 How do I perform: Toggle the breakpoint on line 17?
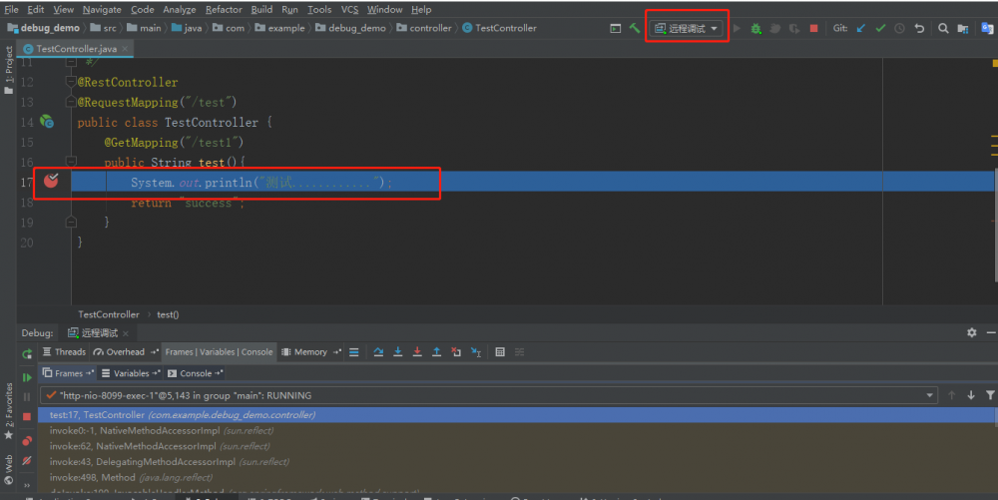coord(51,182)
